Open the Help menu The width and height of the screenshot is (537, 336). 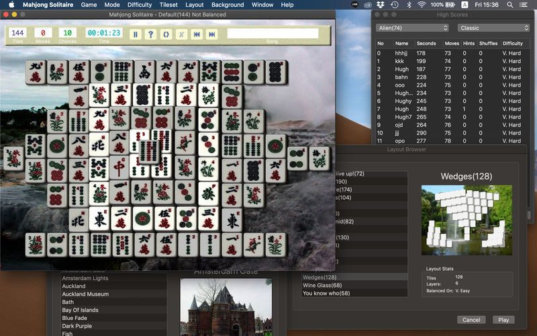pos(287,5)
